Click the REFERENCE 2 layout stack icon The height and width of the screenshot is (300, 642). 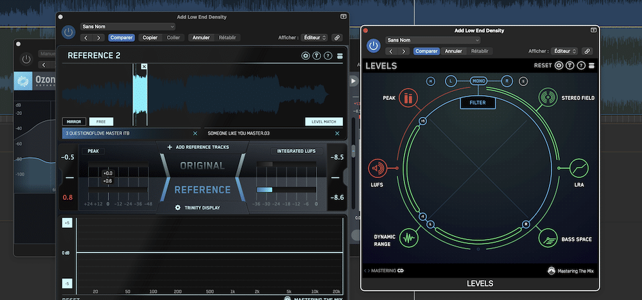point(340,56)
